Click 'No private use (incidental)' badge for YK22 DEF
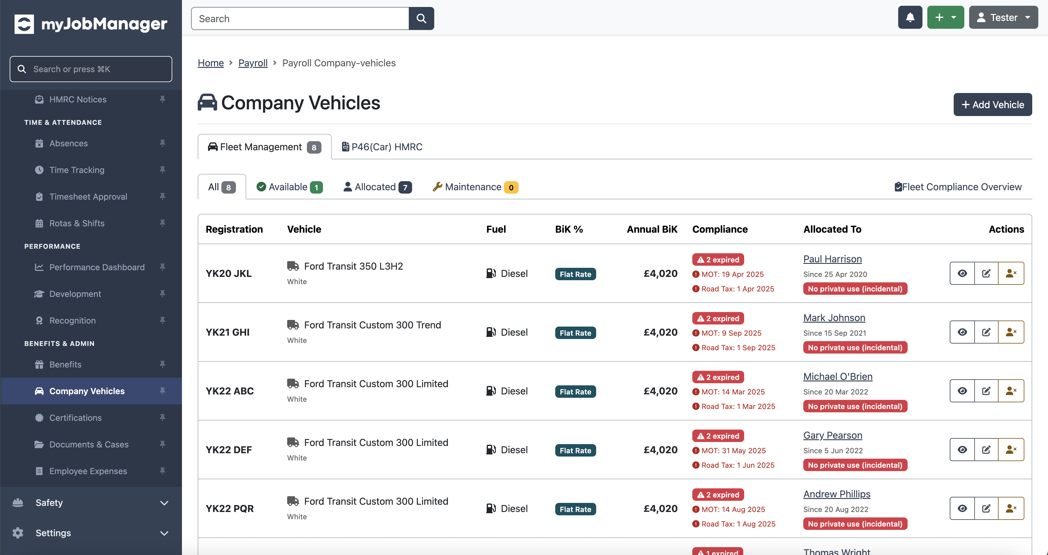This screenshot has width=1048, height=555. pyautogui.click(x=855, y=465)
